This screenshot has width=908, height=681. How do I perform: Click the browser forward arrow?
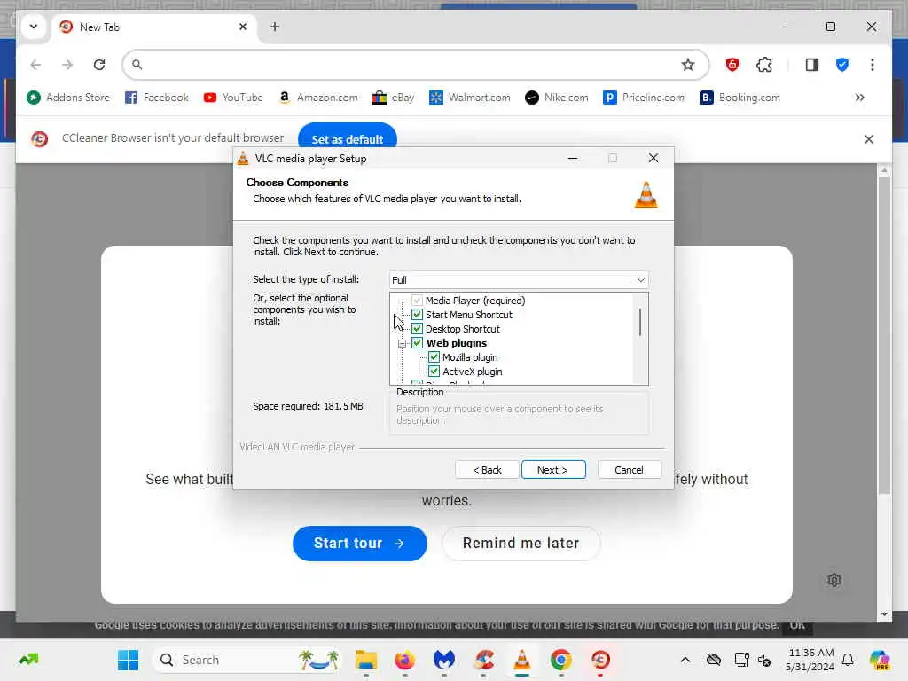click(67, 64)
